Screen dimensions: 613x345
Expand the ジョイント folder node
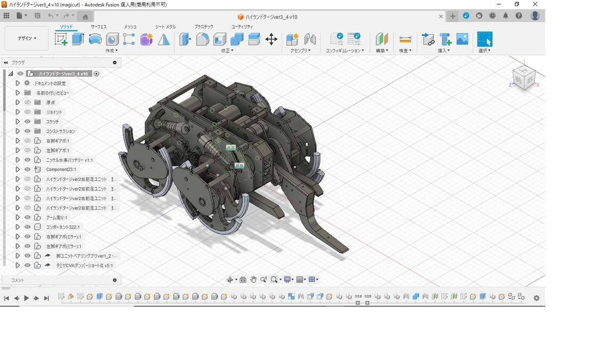click(x=17, y=112)
